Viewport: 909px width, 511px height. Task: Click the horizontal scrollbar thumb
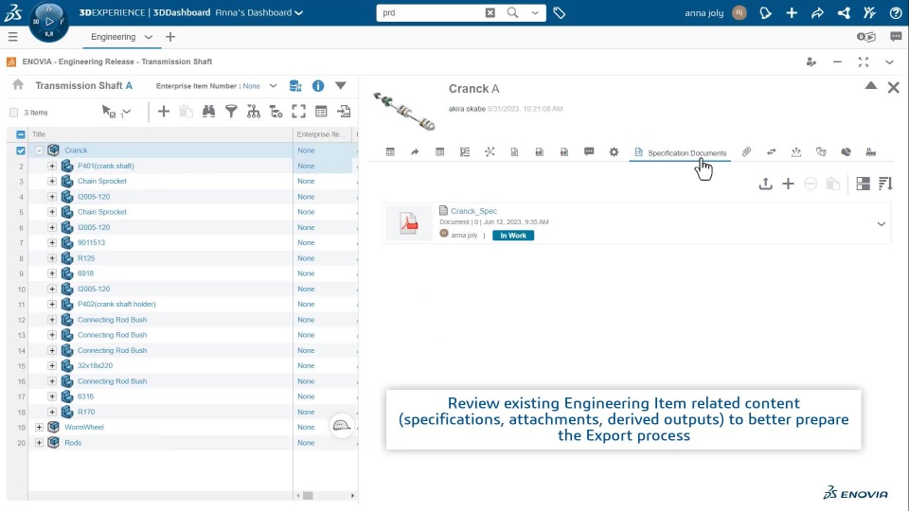point(308,496)
